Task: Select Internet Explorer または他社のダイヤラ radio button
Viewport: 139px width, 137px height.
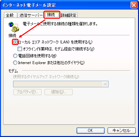Action: [15, 63]
